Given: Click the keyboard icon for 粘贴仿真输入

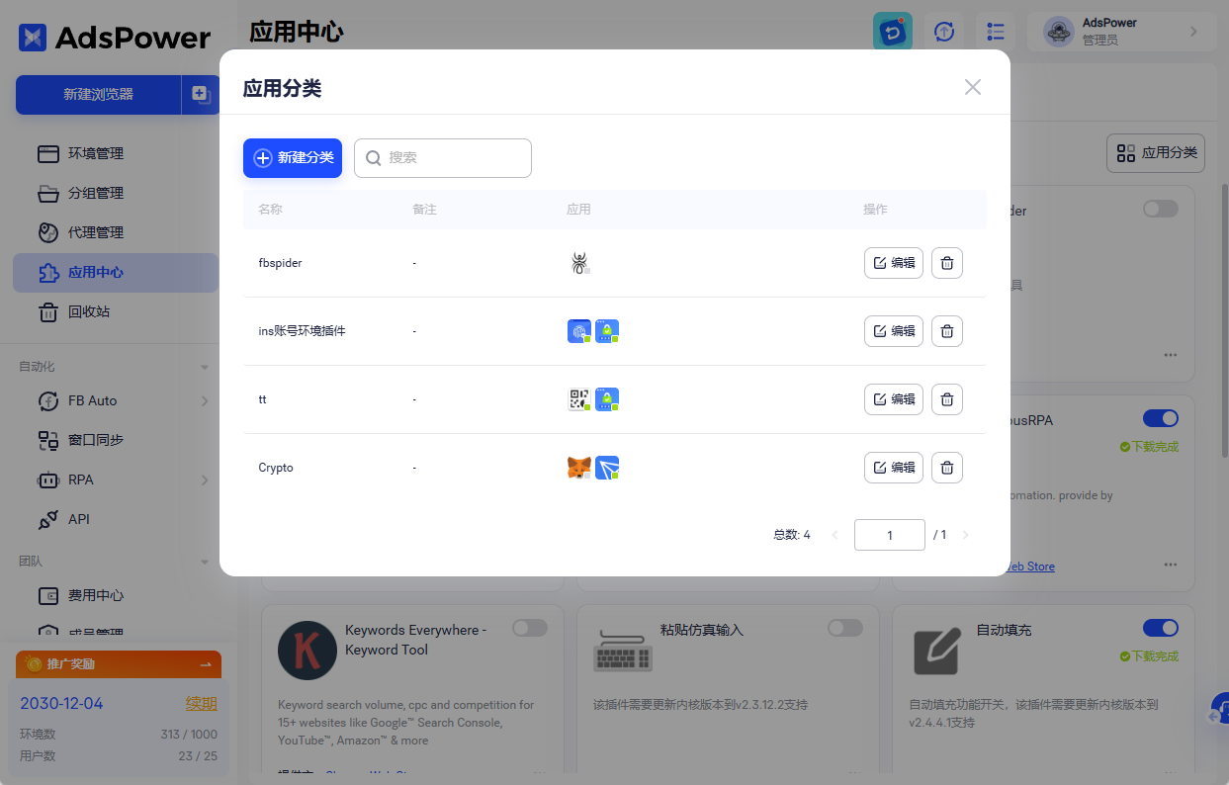Looking at the screenshot, I should [623, 651].
